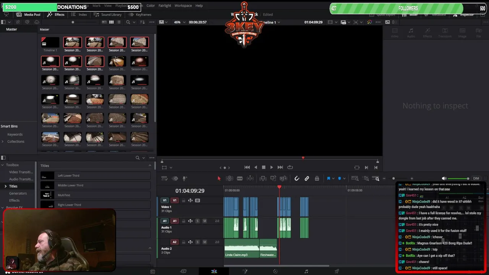This screenshot has width=489, height=275.
Task: Click the Overwrite clip toolbar icon
Action: tap(273, 178)
